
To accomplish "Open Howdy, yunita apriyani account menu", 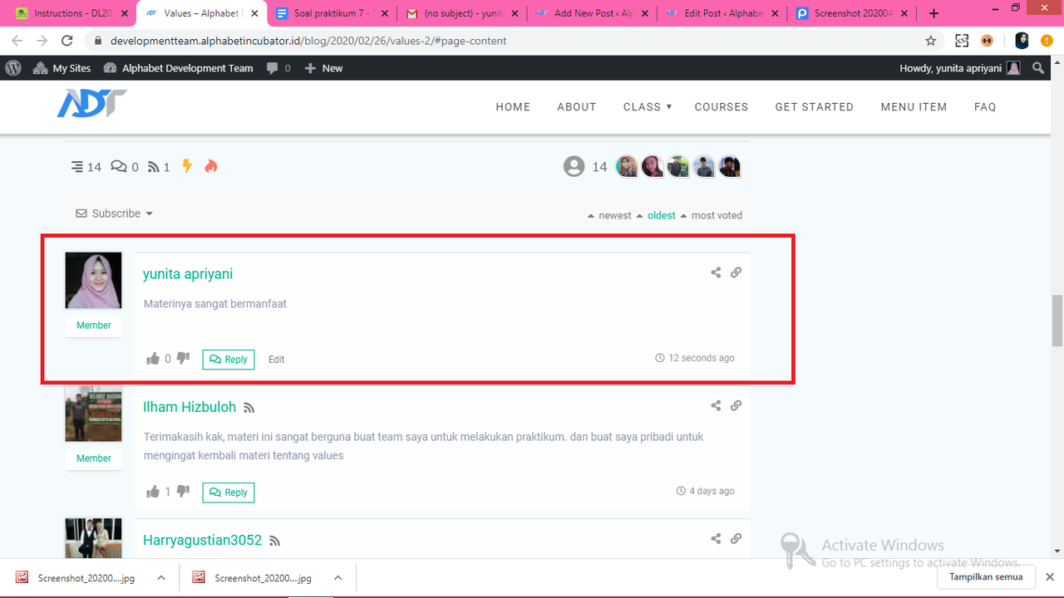I will pos(960,68).
